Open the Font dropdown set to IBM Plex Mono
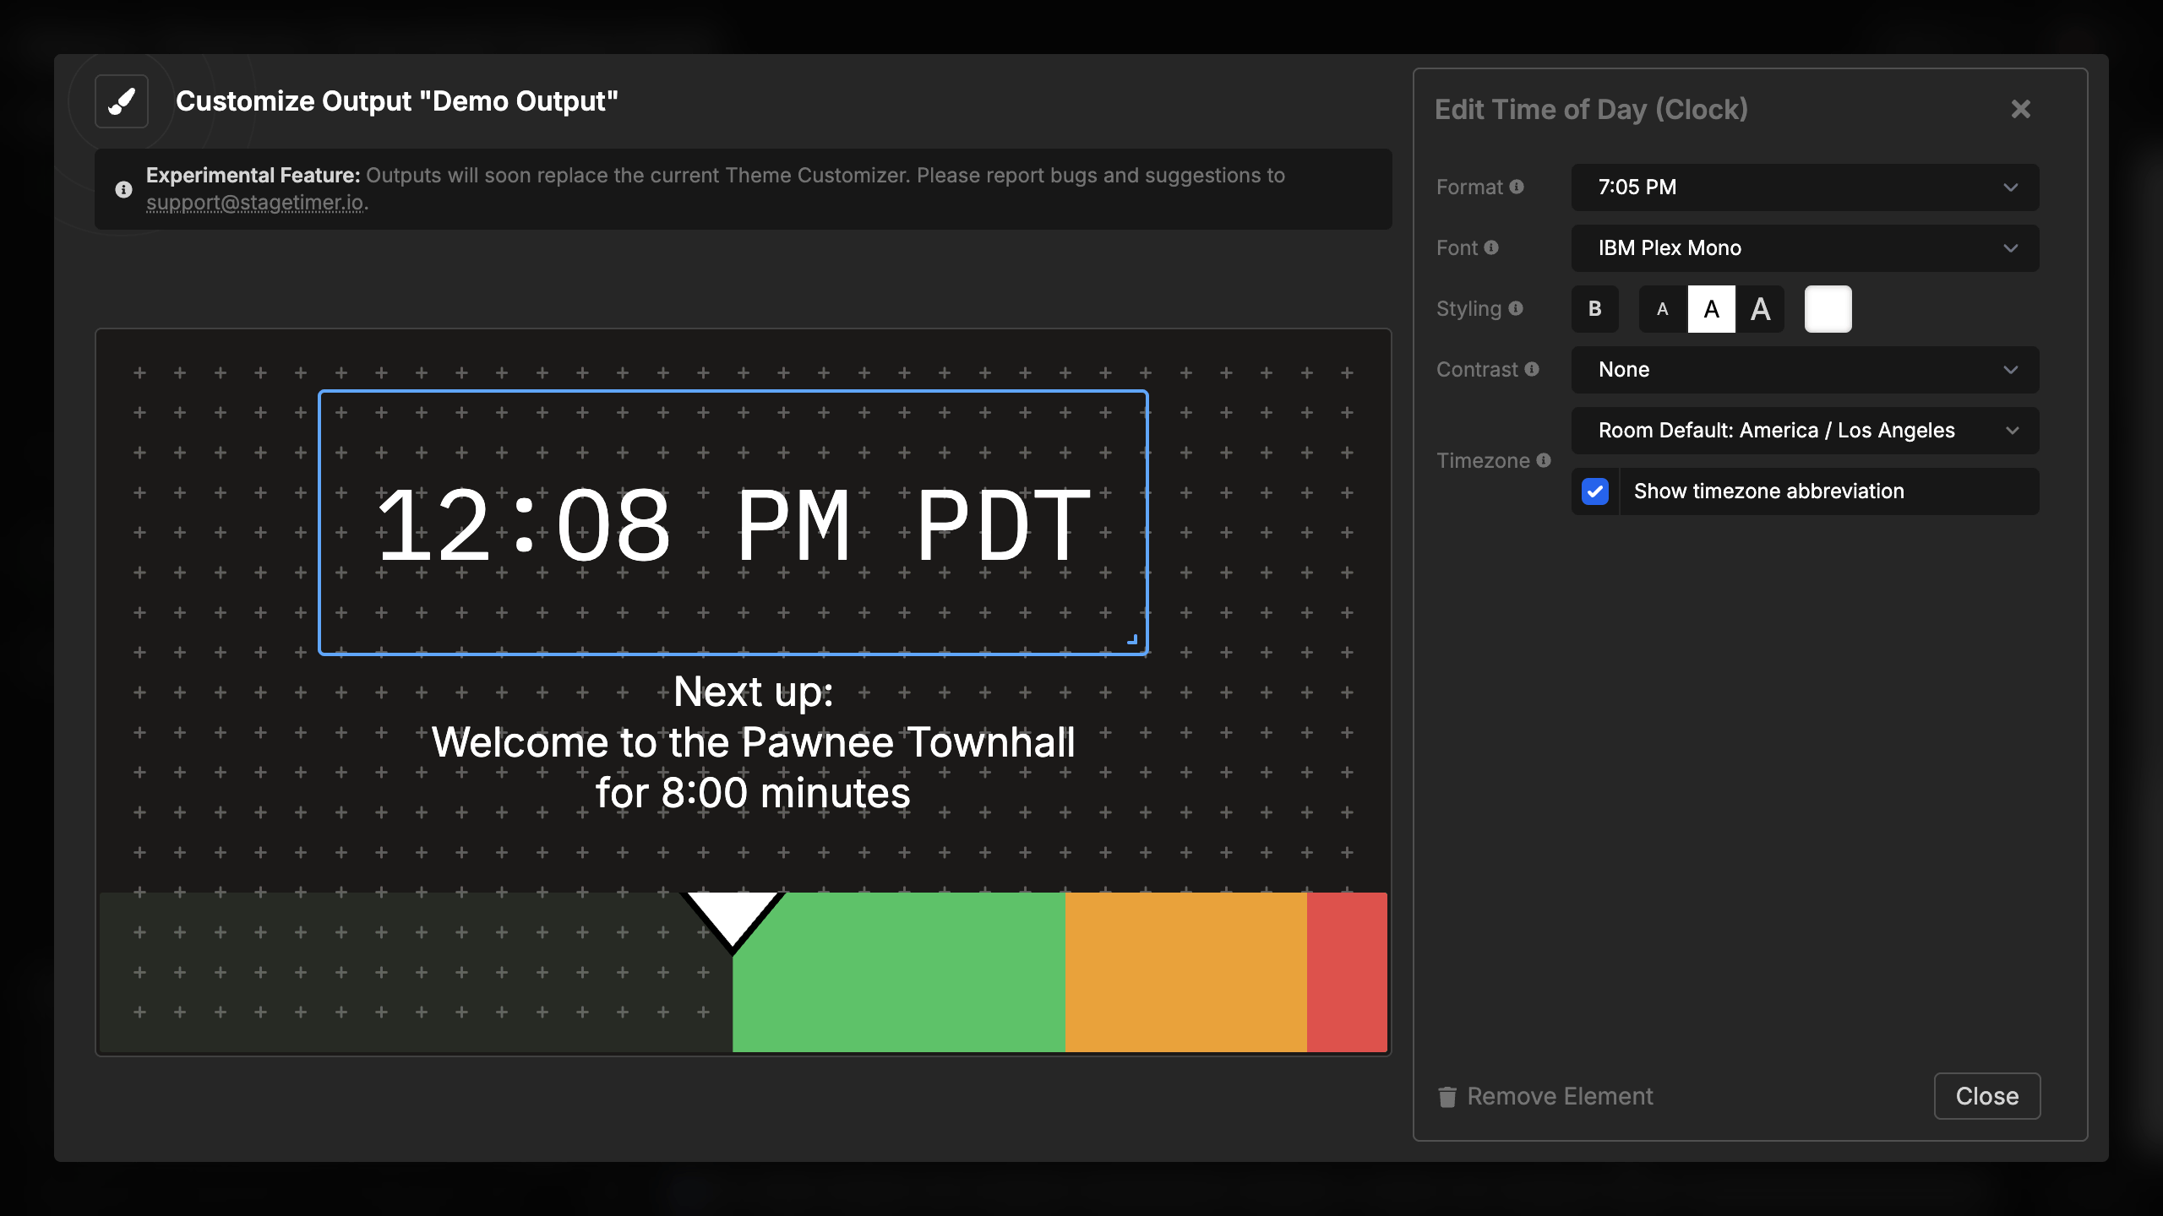Viewport: 2163px width, 1216px height. [1804, 247]
